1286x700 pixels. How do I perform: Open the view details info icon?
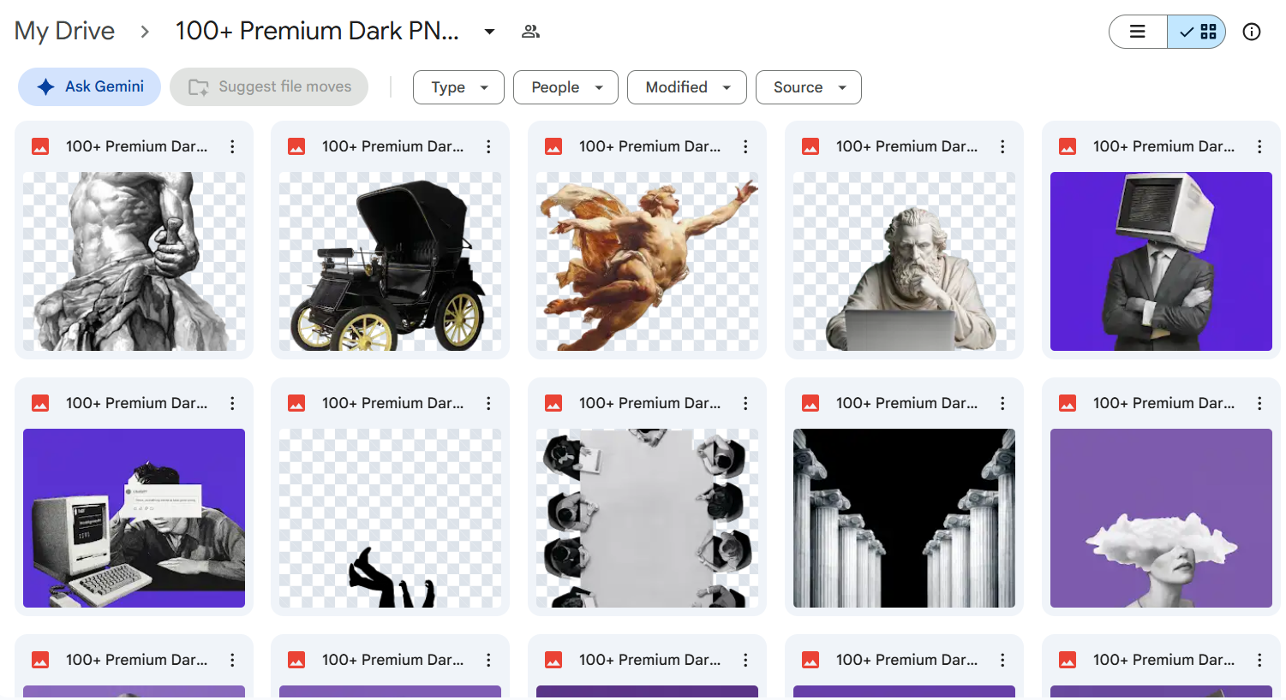pos(1252,32)
